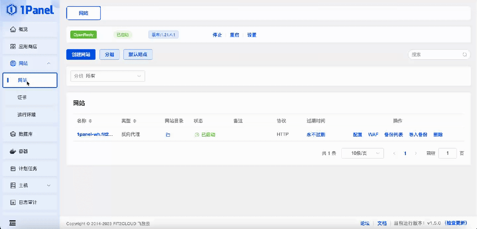Click the 创建网站 button
The image size is (477, 229).
(81, 54)
